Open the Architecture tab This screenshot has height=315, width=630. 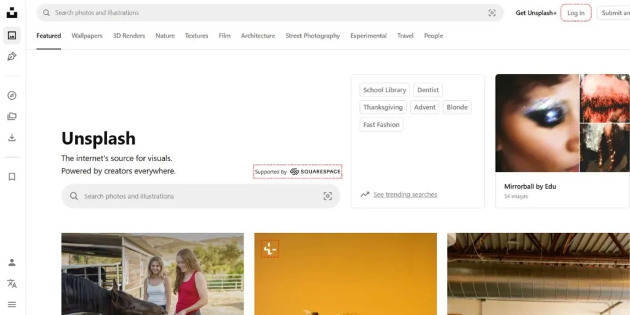(258, 36)
